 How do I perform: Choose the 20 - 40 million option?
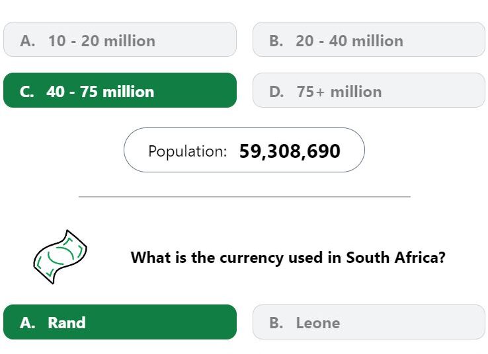click(369, 40)
